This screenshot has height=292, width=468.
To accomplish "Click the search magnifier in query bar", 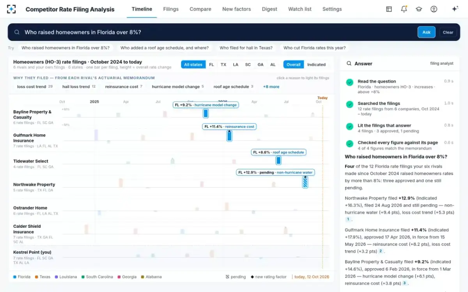I will pos(17,32).
